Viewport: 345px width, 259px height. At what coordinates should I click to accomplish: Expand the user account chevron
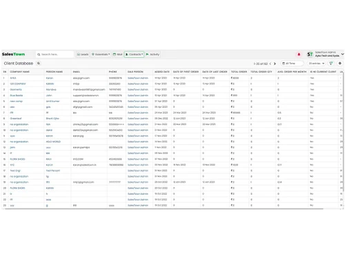[342, 54]
